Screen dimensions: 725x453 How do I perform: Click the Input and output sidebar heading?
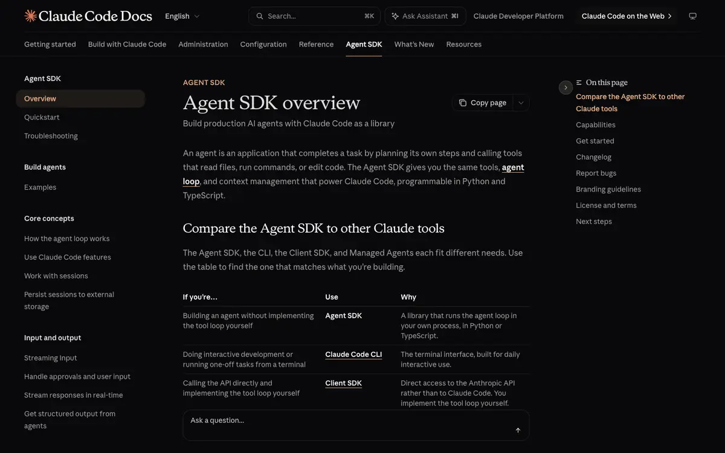click(53, 338)
